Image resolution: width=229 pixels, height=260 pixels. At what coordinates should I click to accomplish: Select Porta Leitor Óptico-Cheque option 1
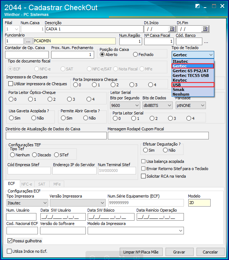(x=30, y=99)
